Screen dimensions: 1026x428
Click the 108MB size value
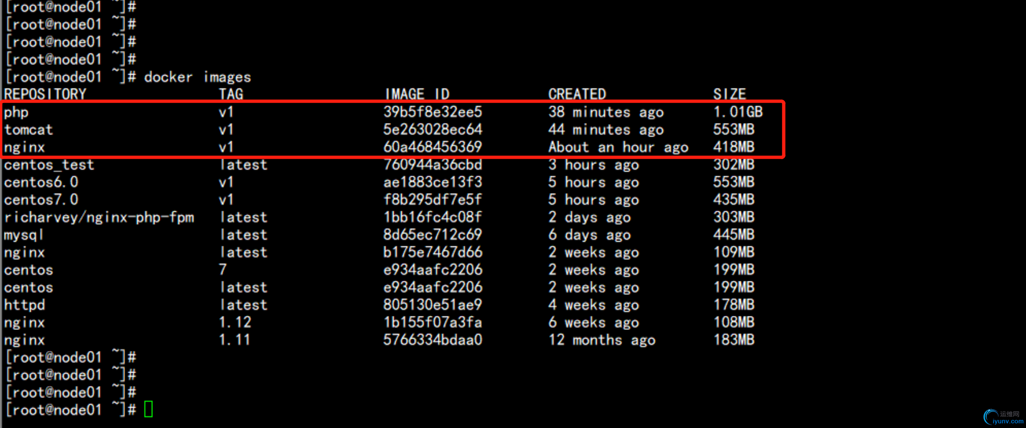[734, 322]
